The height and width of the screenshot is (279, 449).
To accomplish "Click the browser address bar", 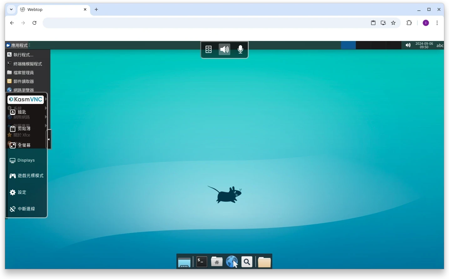I will coord(203,23).
